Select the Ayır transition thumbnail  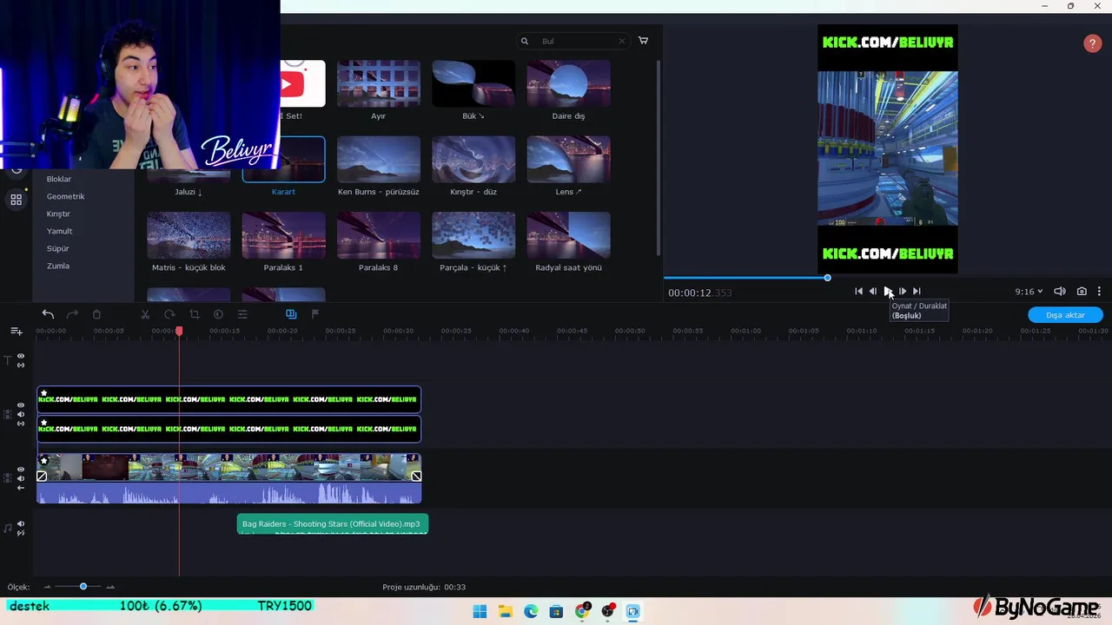(x=378, y=83)
